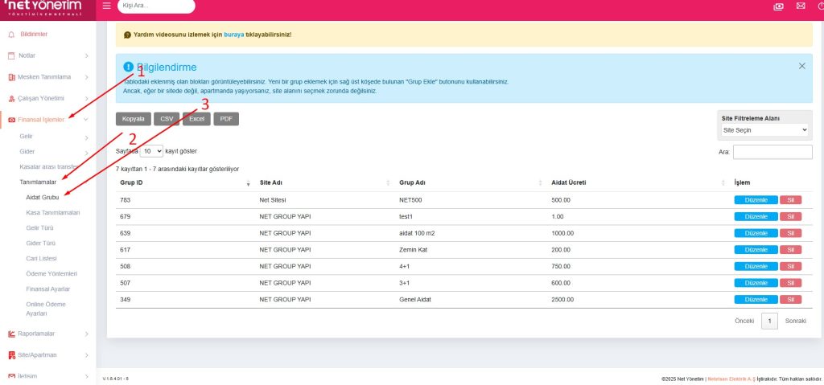Click the Raporlamalar chart icon
The height and width of the screenshot is (385, 824).
11,334
